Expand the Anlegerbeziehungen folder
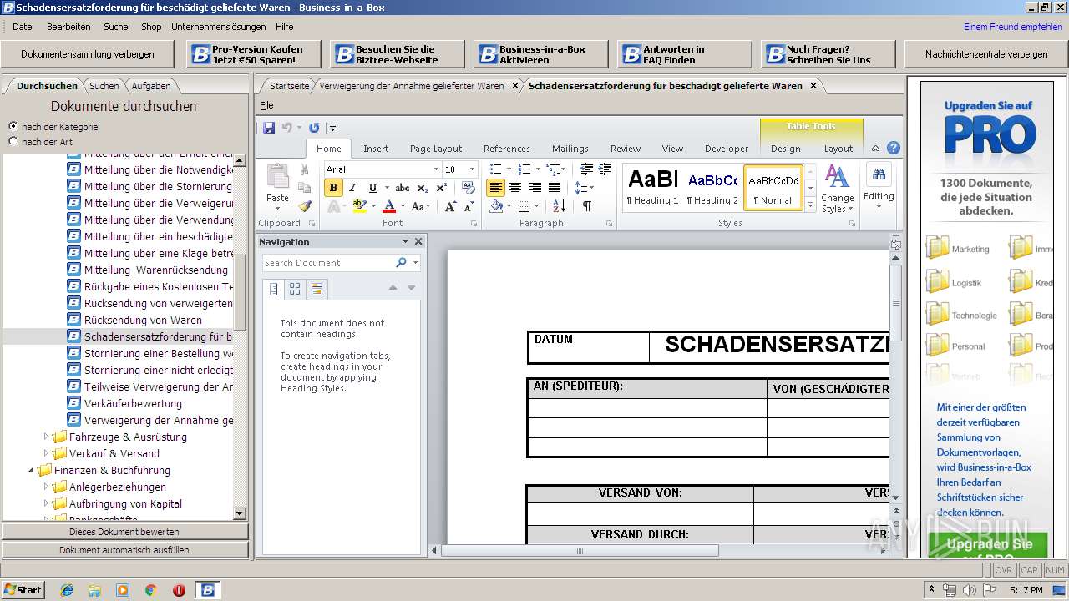 [47, 487]
